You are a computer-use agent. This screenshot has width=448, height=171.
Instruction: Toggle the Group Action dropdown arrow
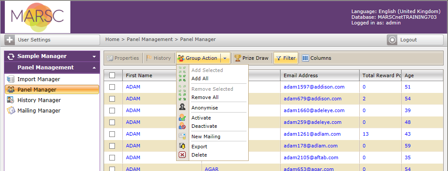[225, 58]
